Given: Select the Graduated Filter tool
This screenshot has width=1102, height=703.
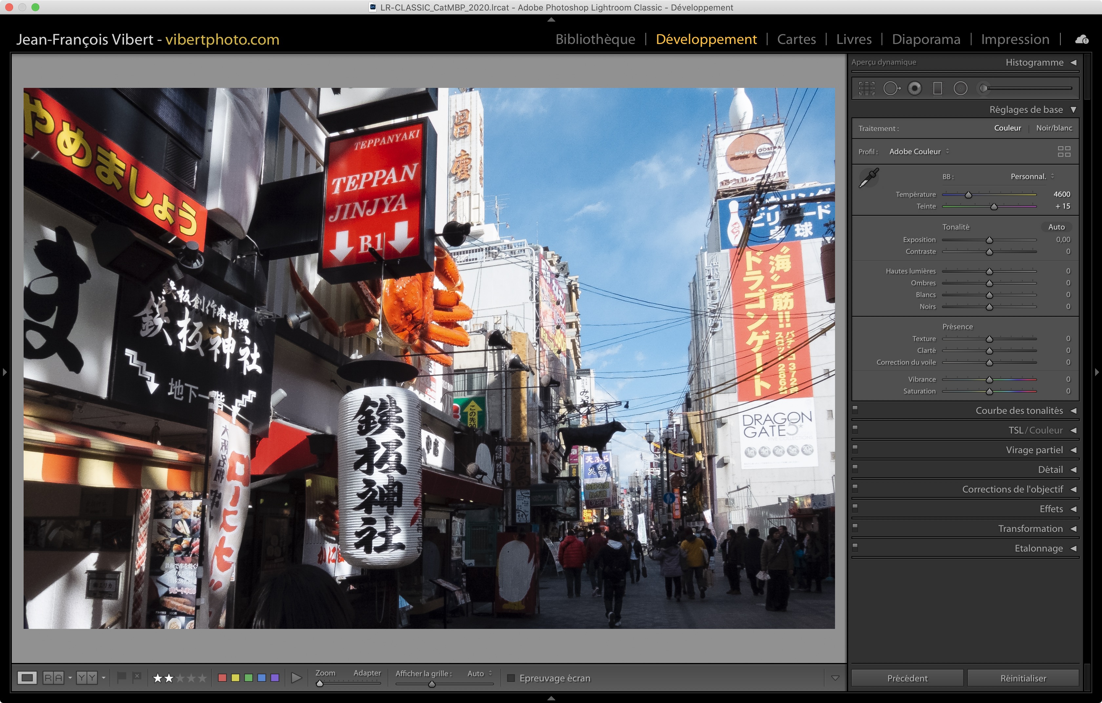Looking at the screenshot, I should tap(937, 88).
